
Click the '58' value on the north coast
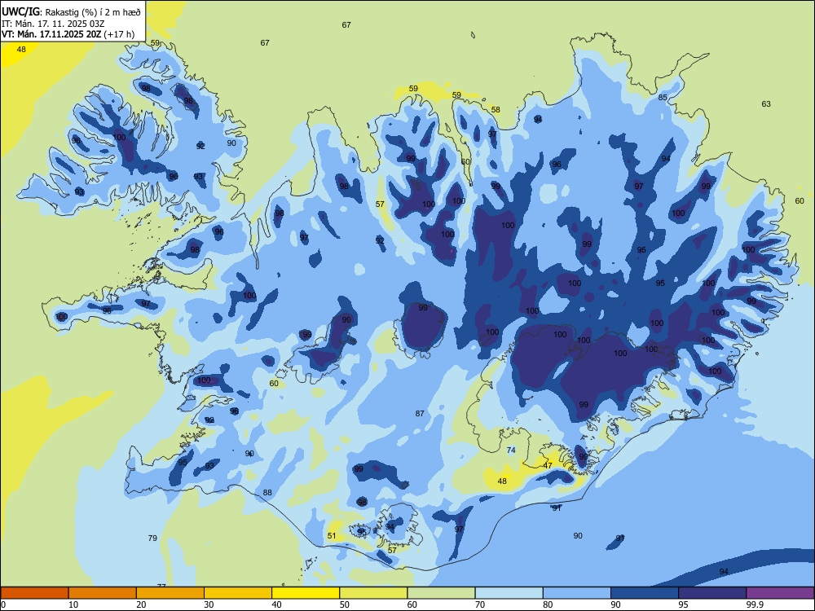coord(496,110)
